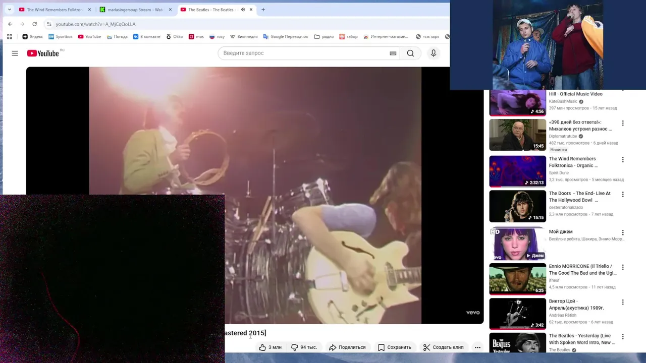Screen dimensions: 646x363
Task: View site information icon in address bar
Action: coord(49,24)
